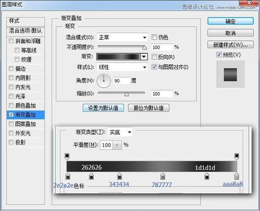Click 平滑度 value field 100

tap(106, 145)
